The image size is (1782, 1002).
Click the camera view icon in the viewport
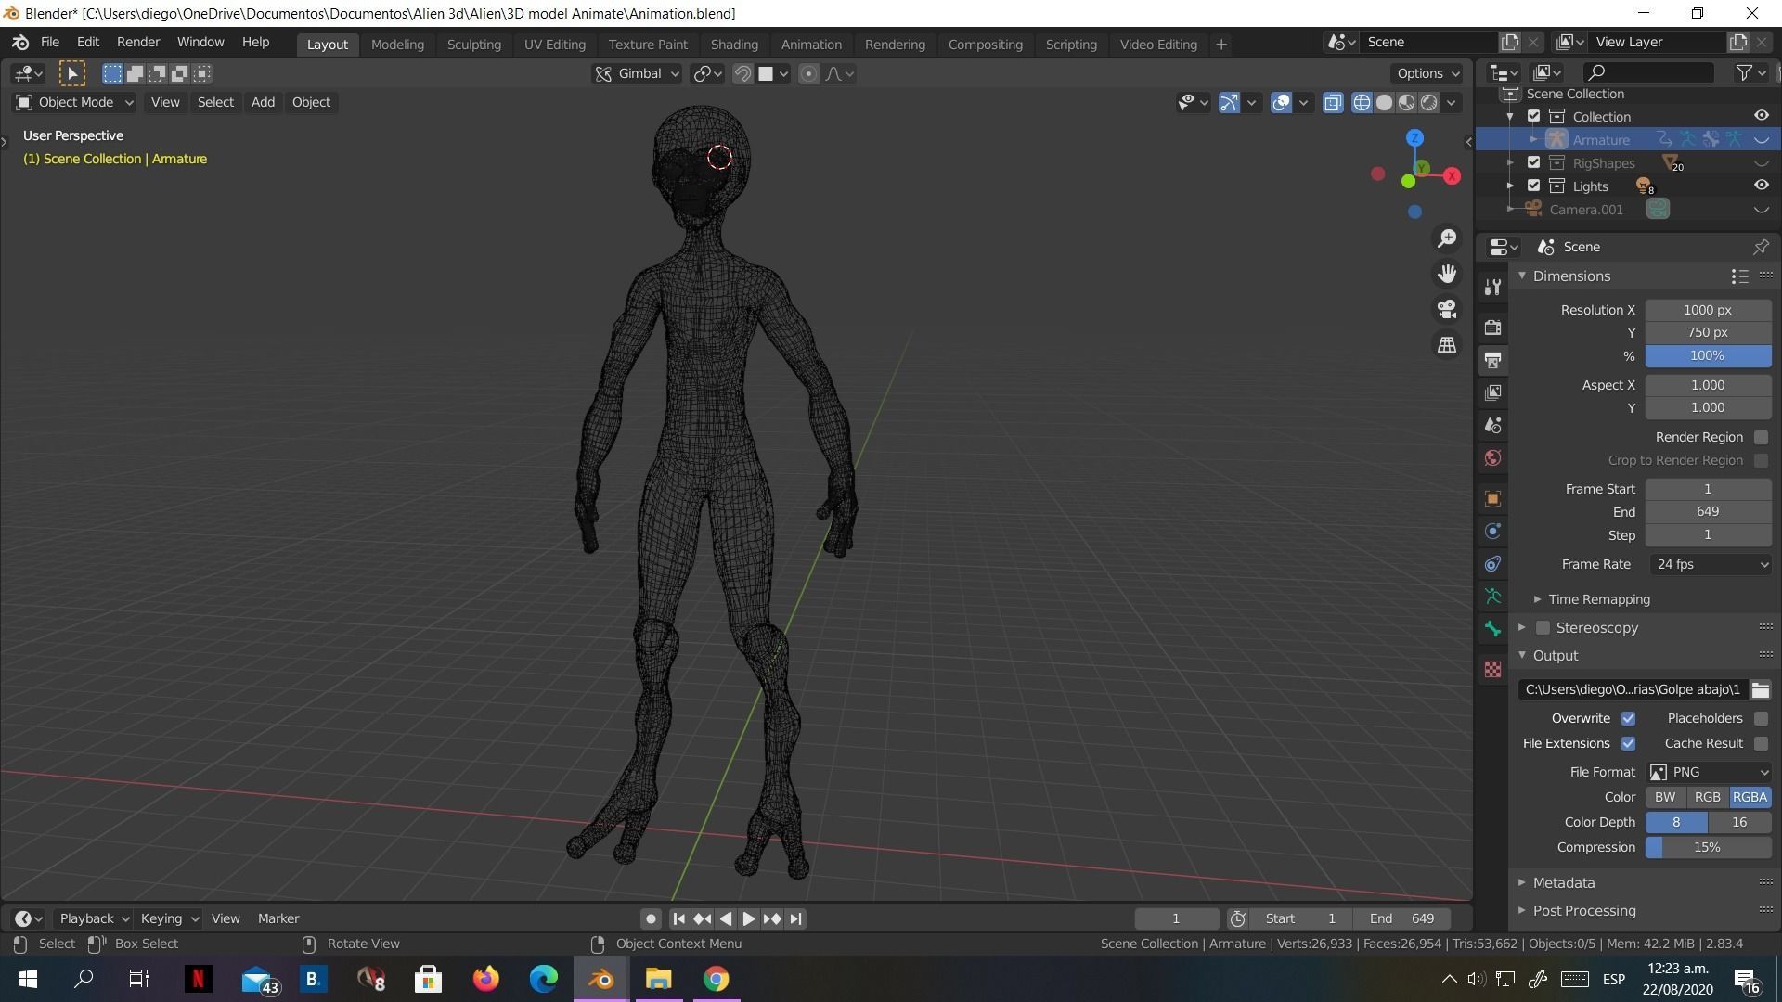pyautogui.click(x=1447, y=309)
